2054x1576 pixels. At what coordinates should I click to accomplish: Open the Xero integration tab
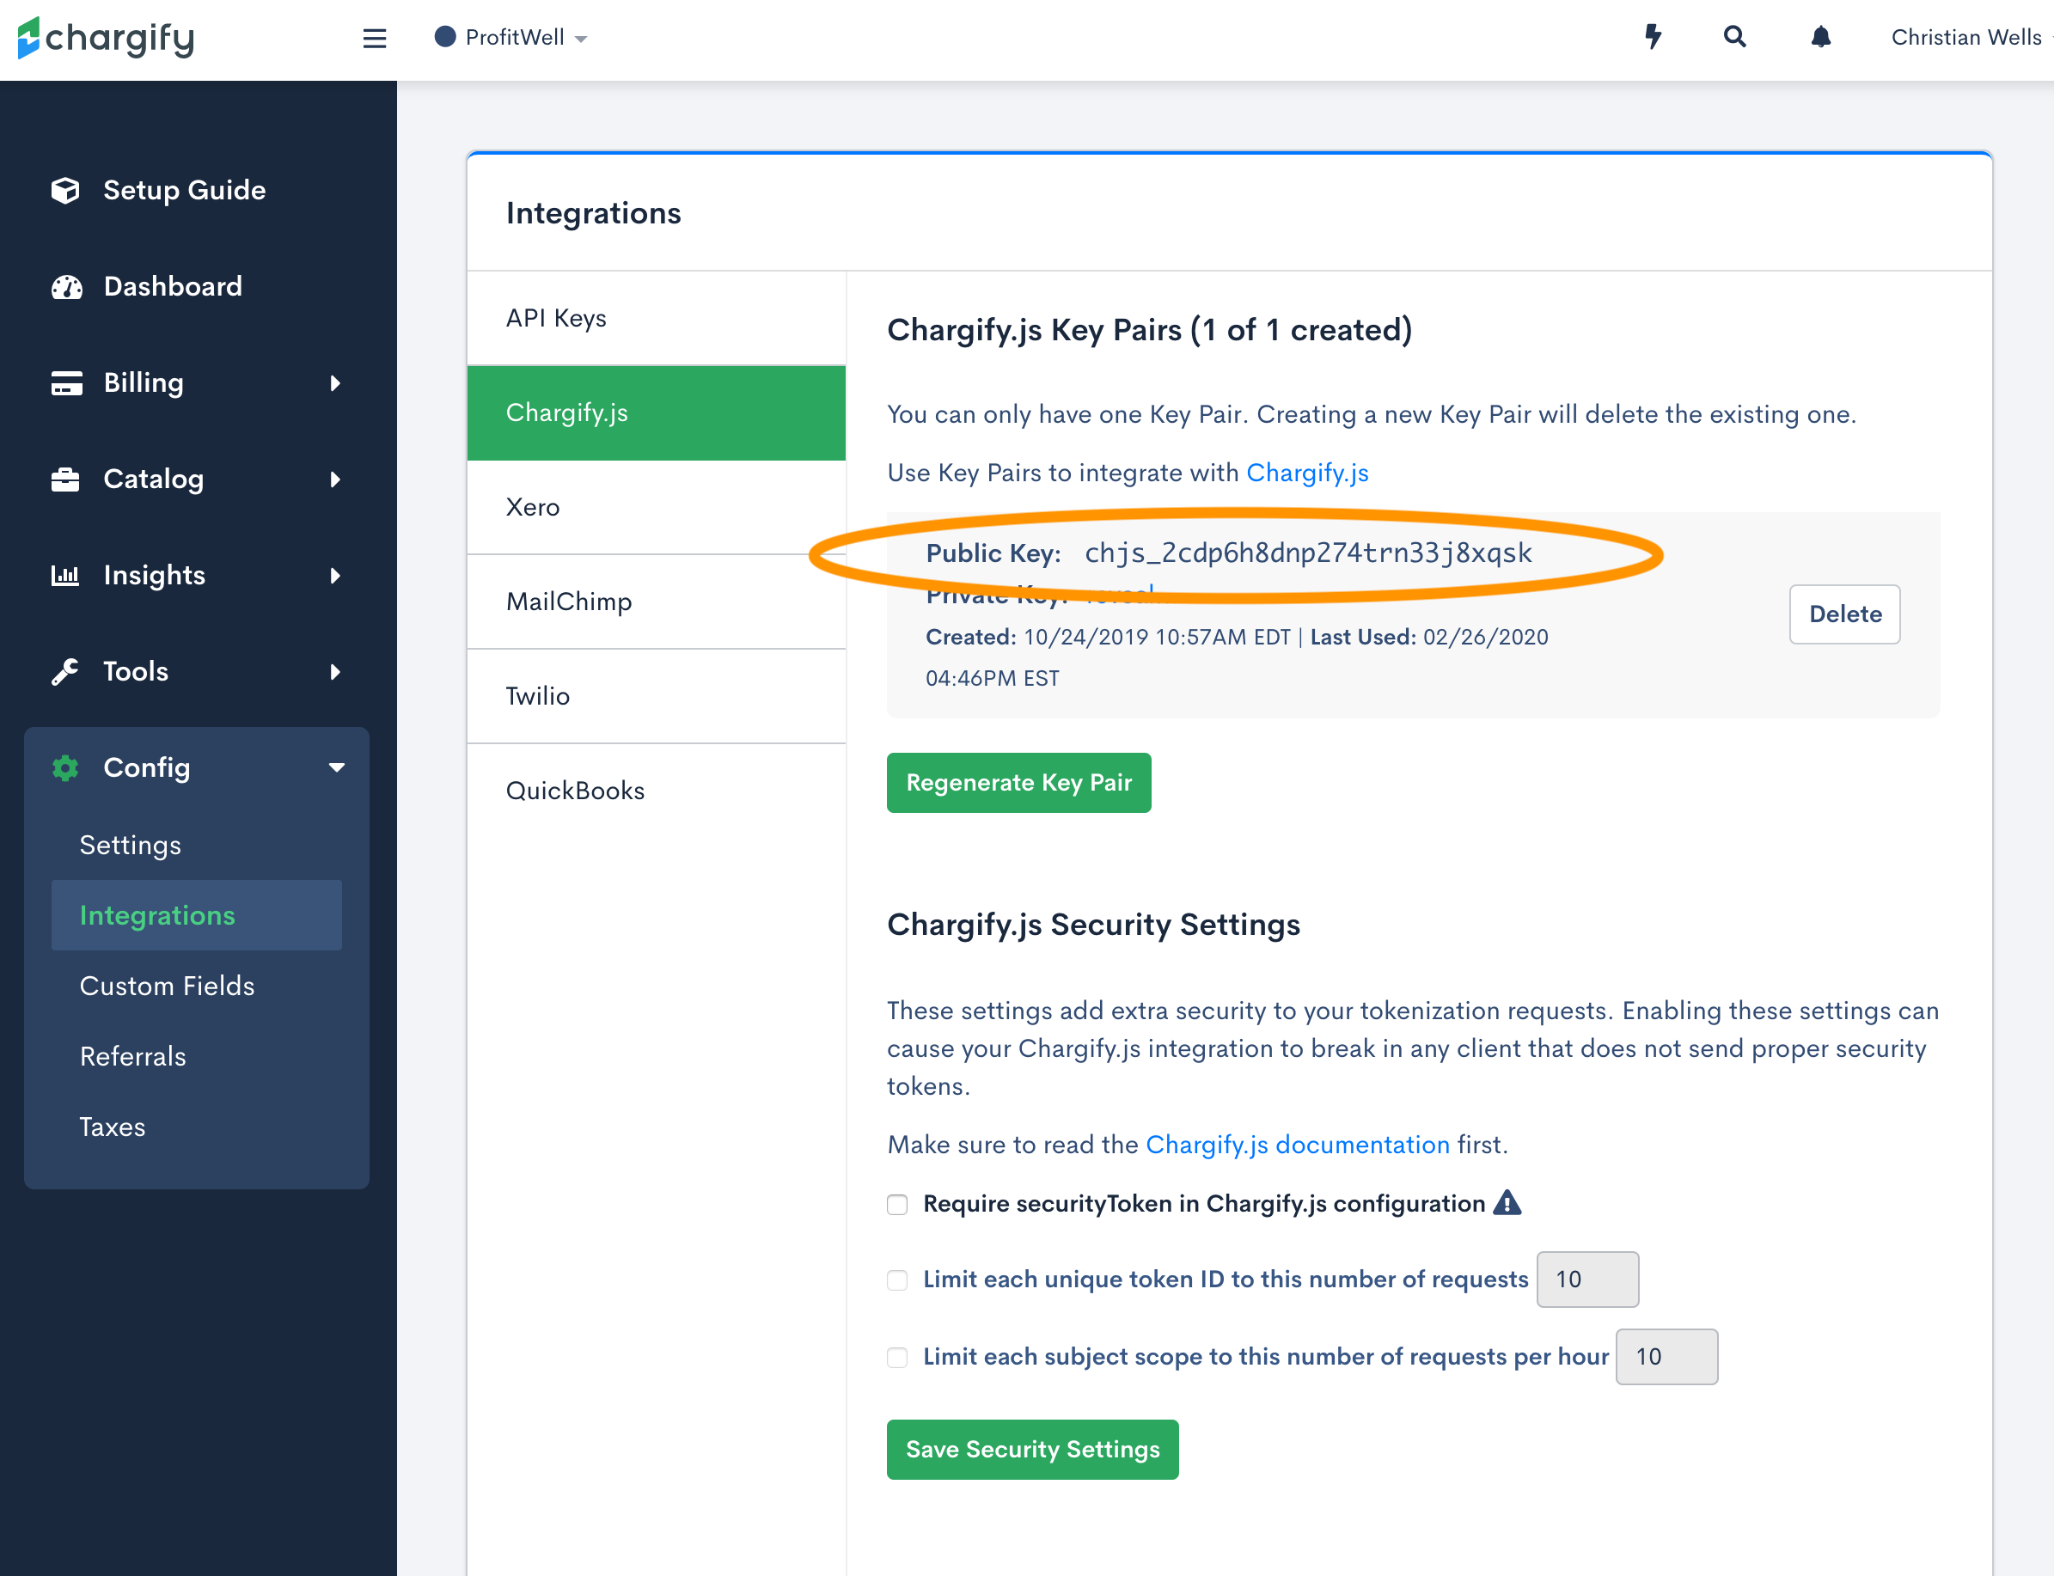pos(656,508)
